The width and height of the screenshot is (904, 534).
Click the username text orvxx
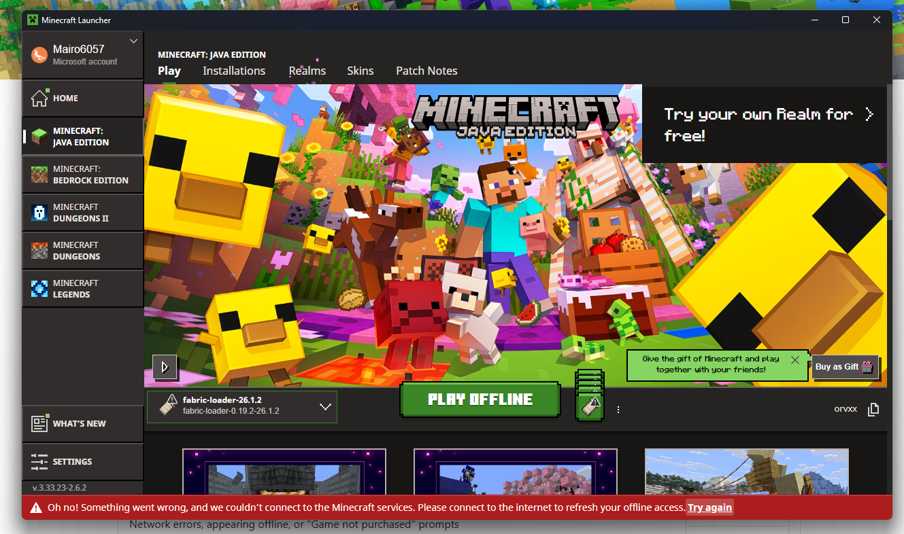coord(846,409)
